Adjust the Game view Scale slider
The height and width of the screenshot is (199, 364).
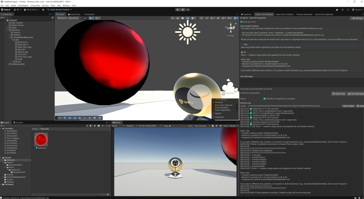point(178,126)
